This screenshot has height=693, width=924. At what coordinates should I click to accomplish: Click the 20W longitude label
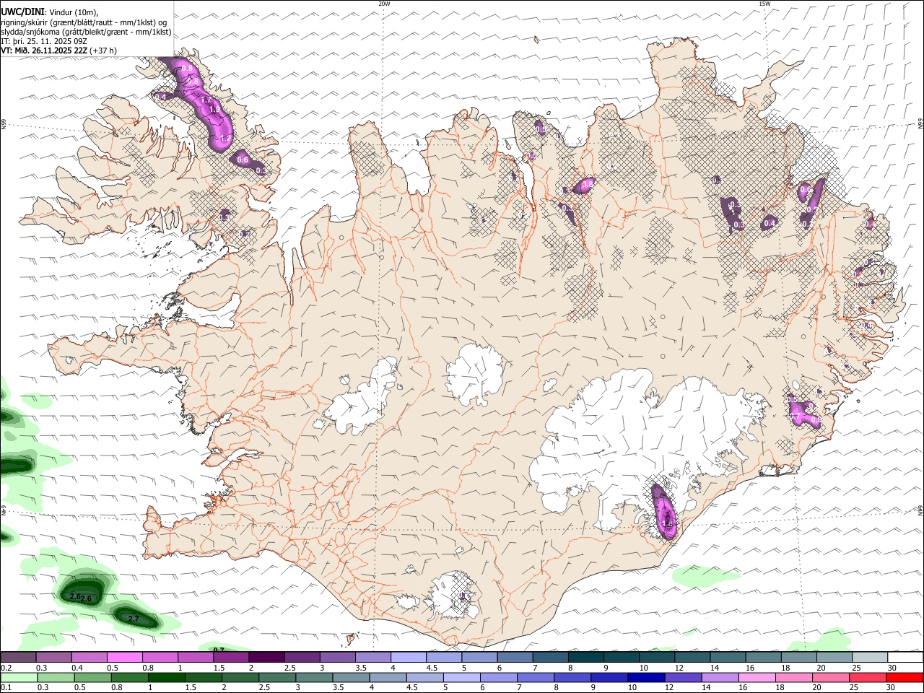(x=384, y=4)
